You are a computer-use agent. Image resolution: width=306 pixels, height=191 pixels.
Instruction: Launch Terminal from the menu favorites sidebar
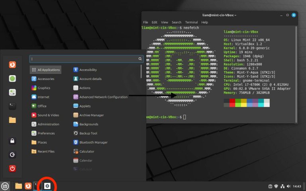pyautogui.click(x=12, y=106)
